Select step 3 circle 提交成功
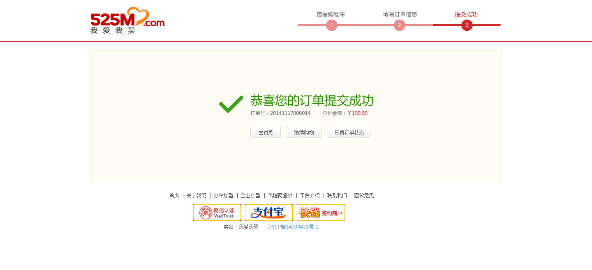This screenshot has height=270, width=592. coord(467,25)
